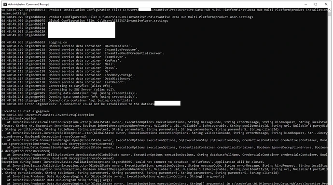
Task: Click the line opening container 'LastResort'
Action: 64,82
